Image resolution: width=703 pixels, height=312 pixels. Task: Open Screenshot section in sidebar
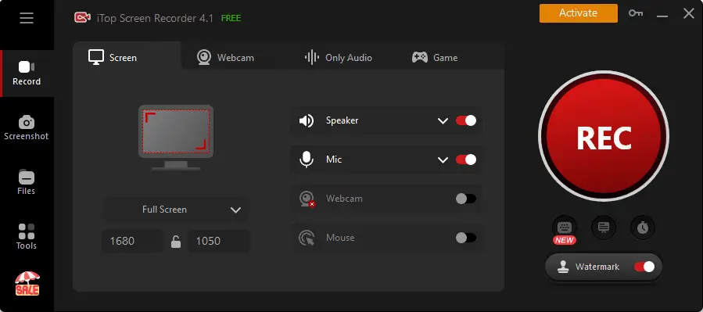[27, 128]
